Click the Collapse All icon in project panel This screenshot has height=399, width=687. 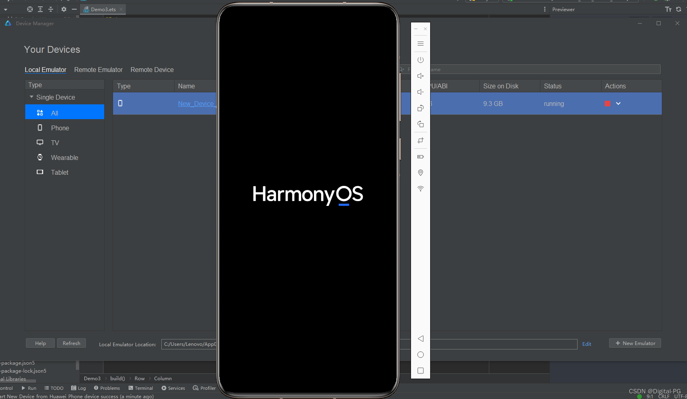click(51, 9)
